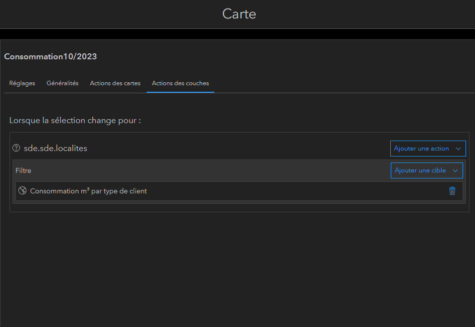Open the Ajouter une action dropdown
This screenshot has height=327, width=475.
pyautogui.click(x=421, y=149)
